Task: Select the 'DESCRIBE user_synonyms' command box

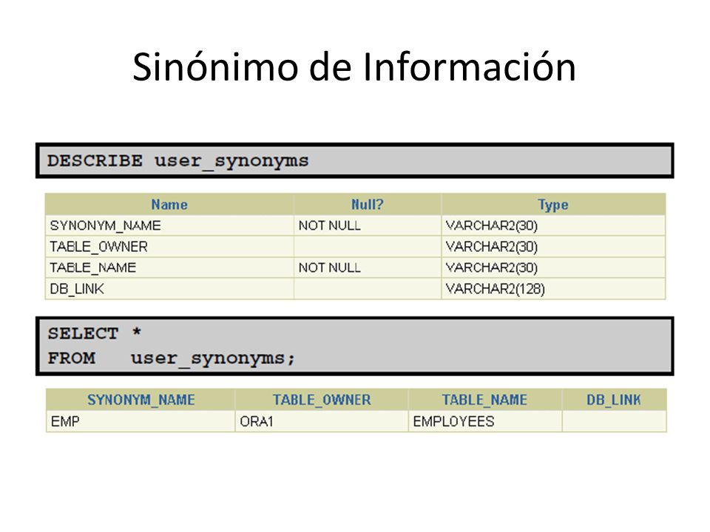Action: (354, 160)
